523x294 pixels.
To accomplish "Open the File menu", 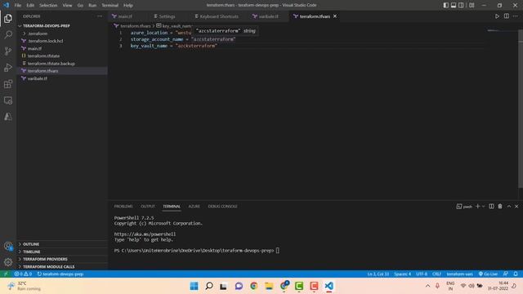I will tap(18, 6).
